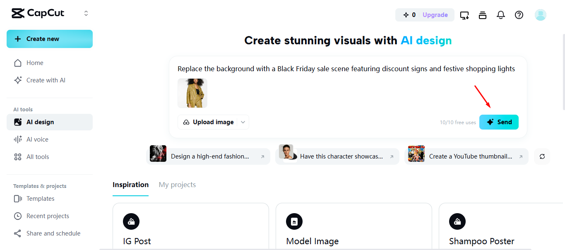This screenshot has height=250, width=565.
Task: View Recent projects
Action: click(48, 216)
